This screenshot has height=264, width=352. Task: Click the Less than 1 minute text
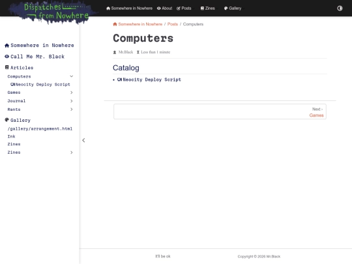pos(156,52)
